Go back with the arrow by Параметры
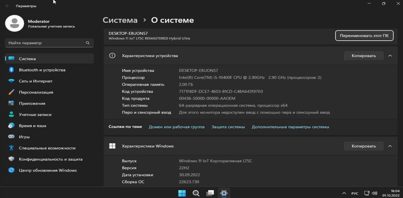The width and height of the screenshot is (403, 198). [8, 6]
